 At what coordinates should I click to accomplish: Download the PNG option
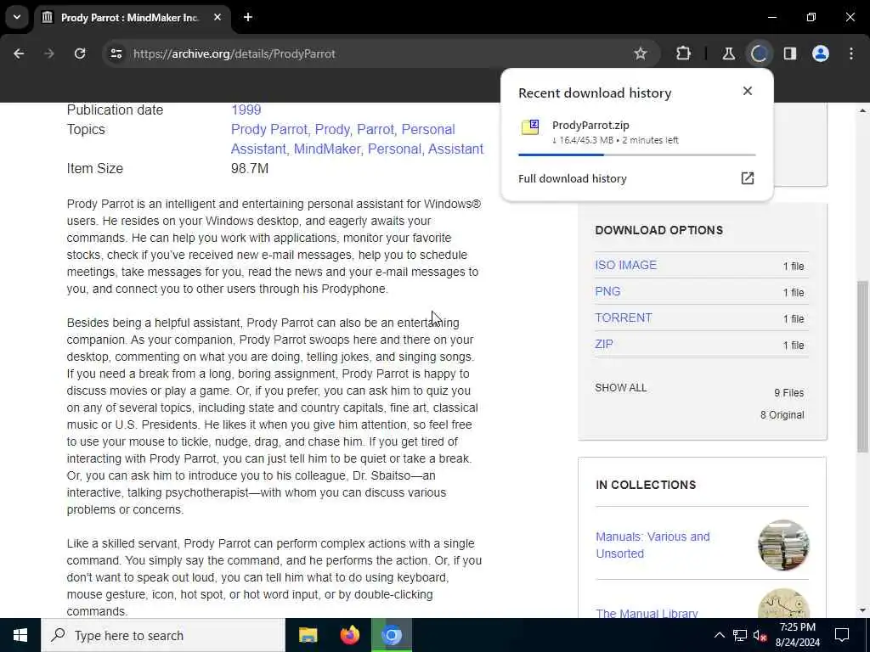point(607,291)
